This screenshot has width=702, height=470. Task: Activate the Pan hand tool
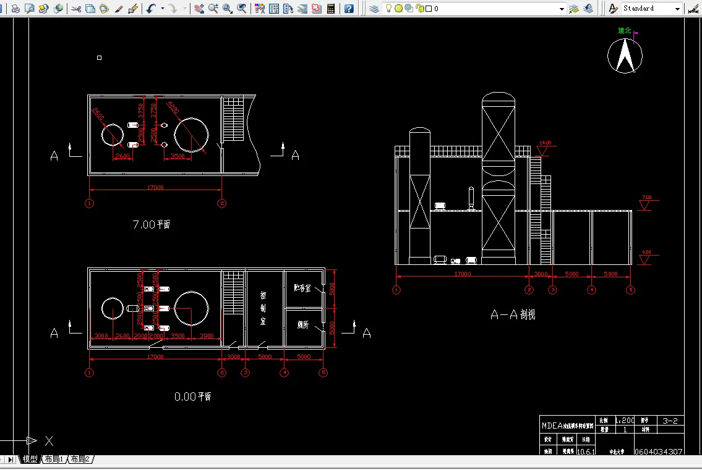[199, 9]
